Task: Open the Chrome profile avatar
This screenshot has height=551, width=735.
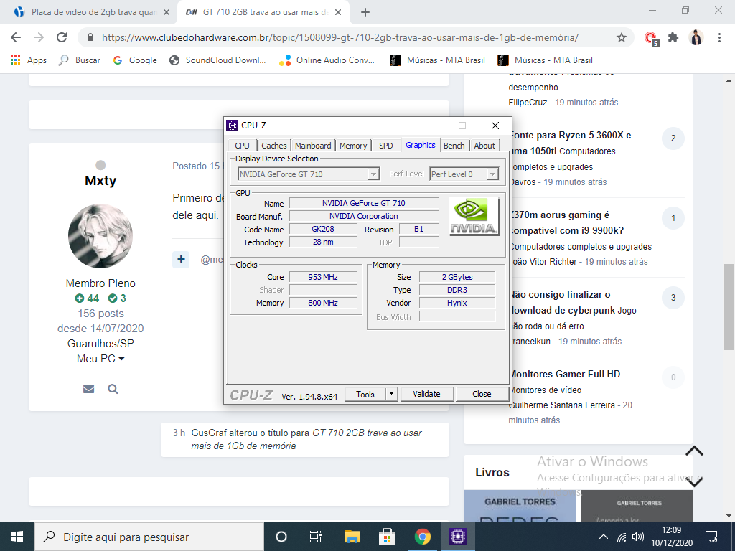Action: tap(696, 37)
